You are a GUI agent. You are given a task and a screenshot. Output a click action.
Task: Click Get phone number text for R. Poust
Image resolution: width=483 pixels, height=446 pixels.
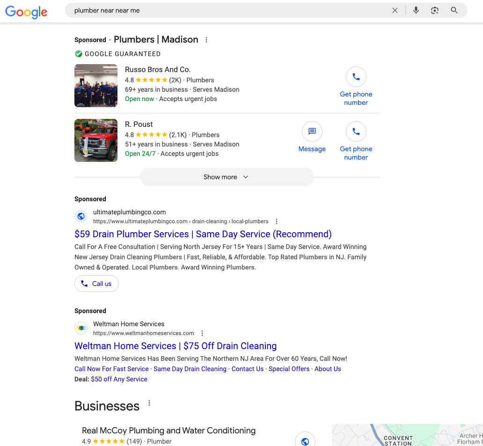point(356,153)
